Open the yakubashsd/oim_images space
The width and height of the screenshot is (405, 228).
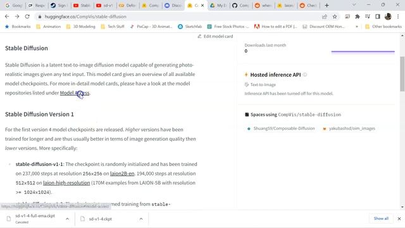[349, 129]
